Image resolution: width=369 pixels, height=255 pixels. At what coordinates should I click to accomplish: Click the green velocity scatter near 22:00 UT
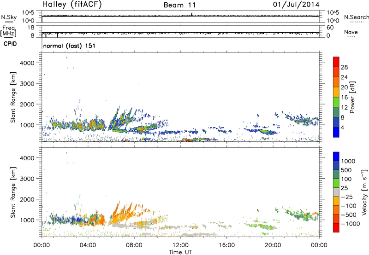(x=300, y=215)
